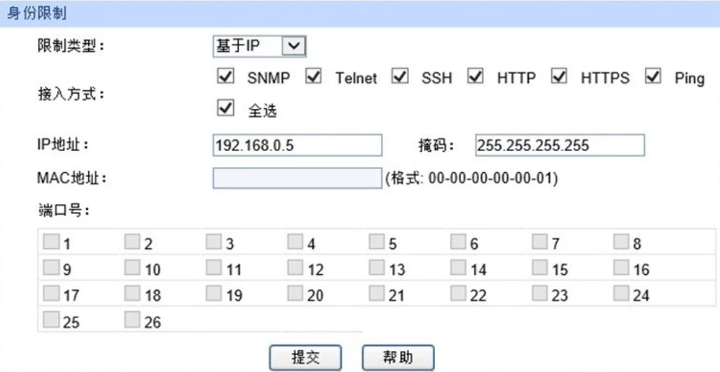Click the 提交 submit button

tap(305, 358)
